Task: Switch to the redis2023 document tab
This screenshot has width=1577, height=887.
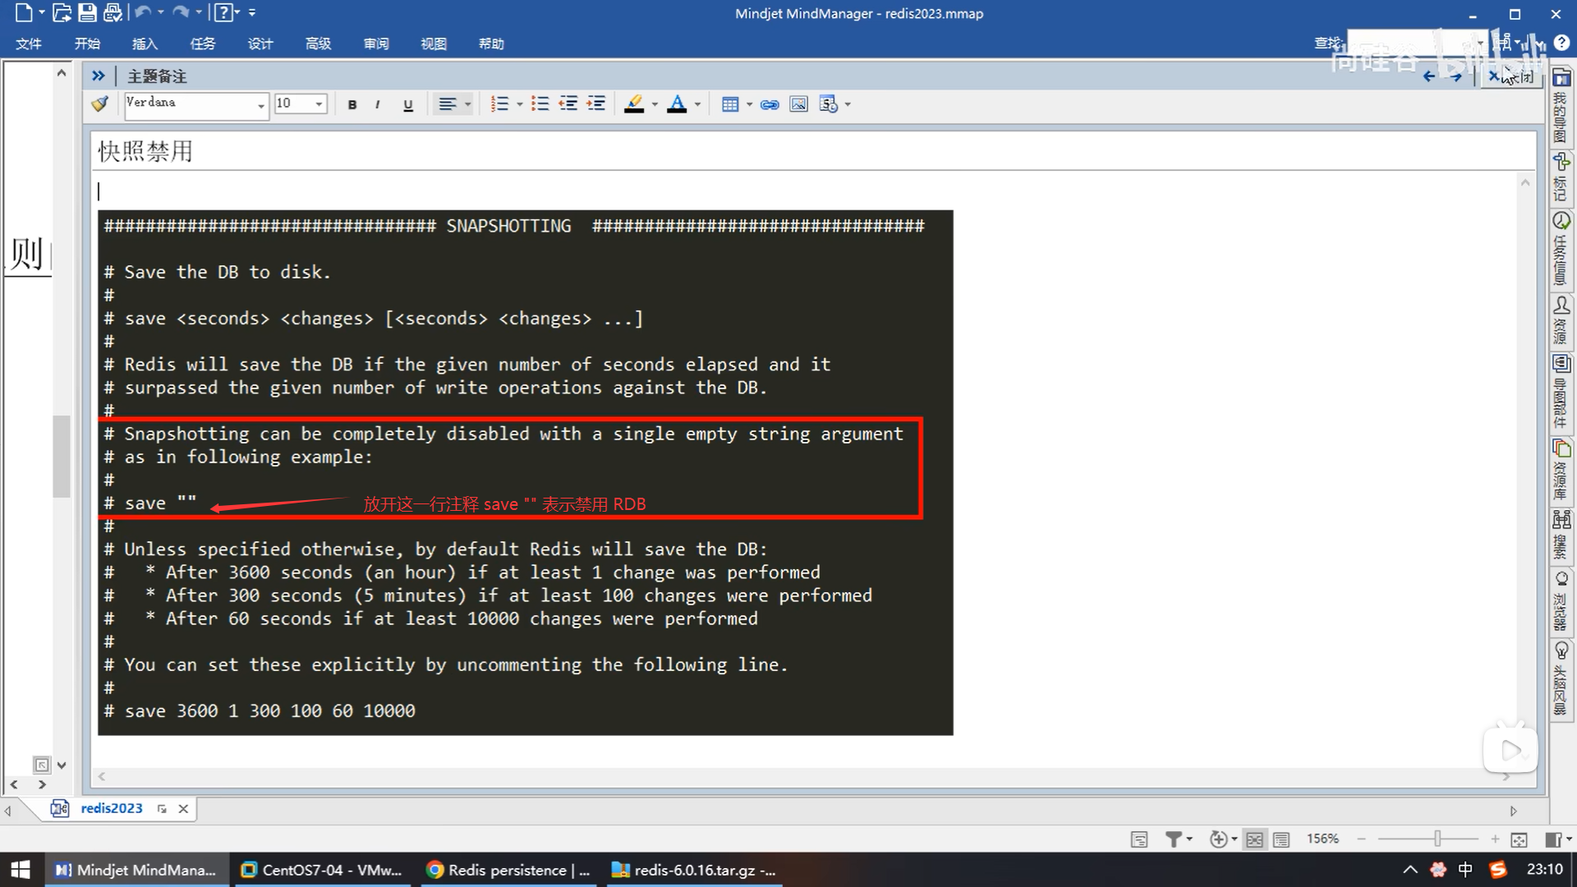Action: (112, 808)
